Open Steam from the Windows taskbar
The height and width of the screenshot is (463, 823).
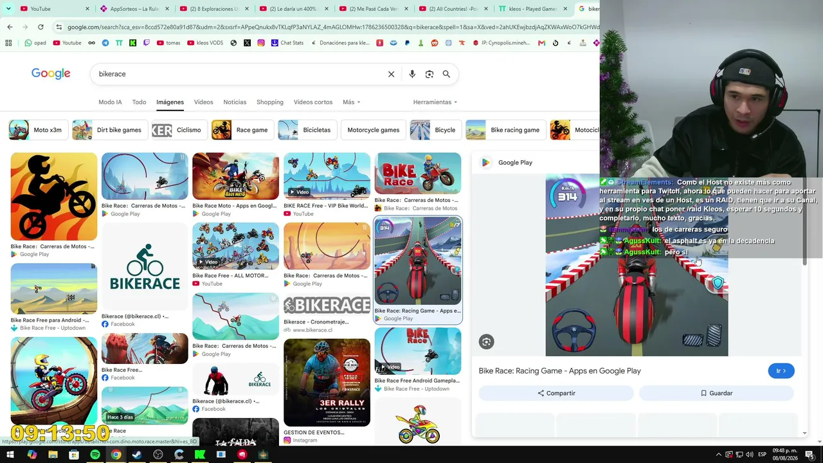pyautogui.click(x=137, y=455)
